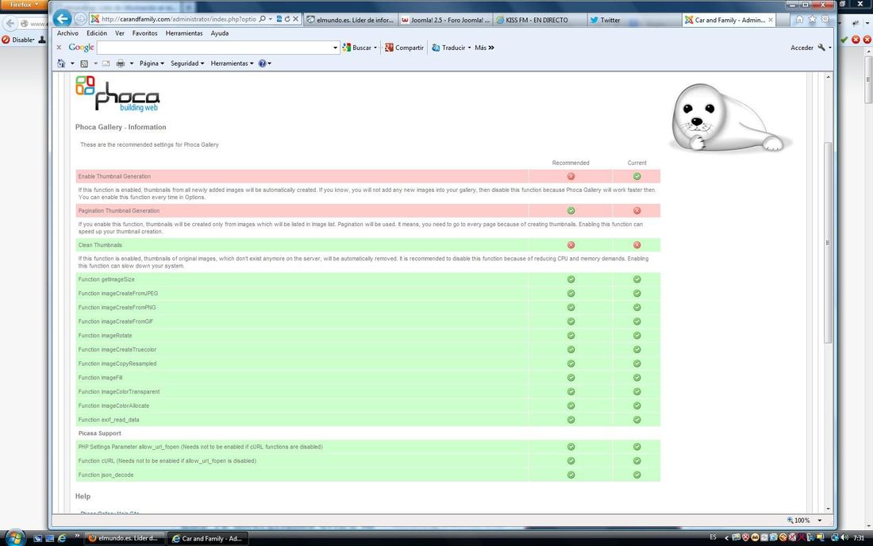
Task: Open the Google search box dropdown arrow
Action: (335, 48)
